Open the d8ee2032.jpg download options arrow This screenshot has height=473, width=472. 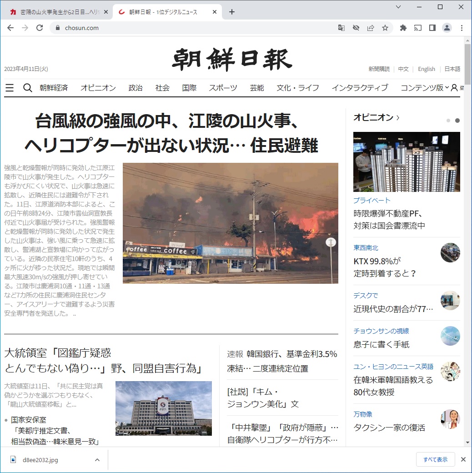point(97,460)
